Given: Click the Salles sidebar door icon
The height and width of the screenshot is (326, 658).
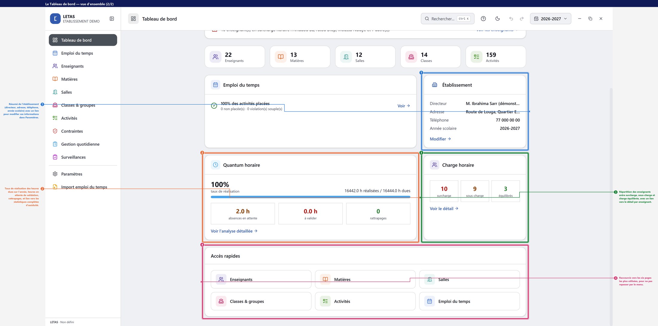Looking at the screenshot, I should 55,92.
